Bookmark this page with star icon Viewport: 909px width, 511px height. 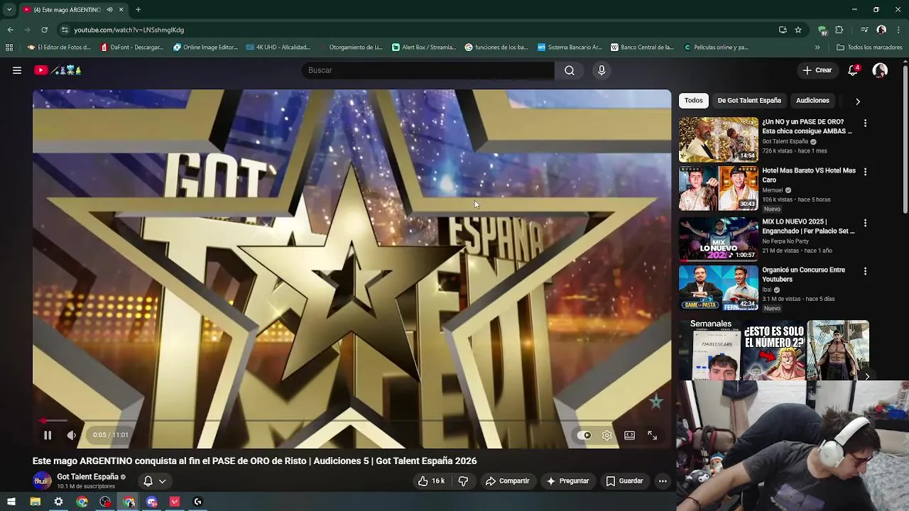click(798, 30)
